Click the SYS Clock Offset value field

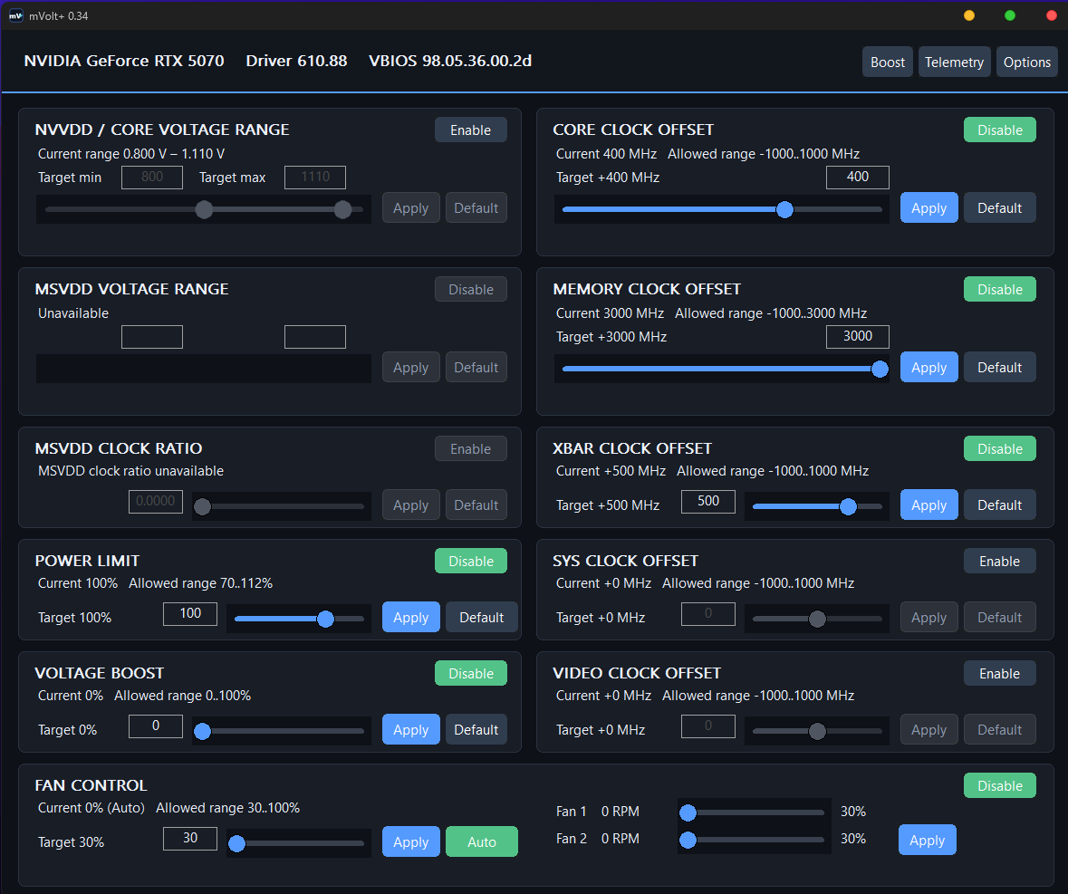tap(708, 613)
